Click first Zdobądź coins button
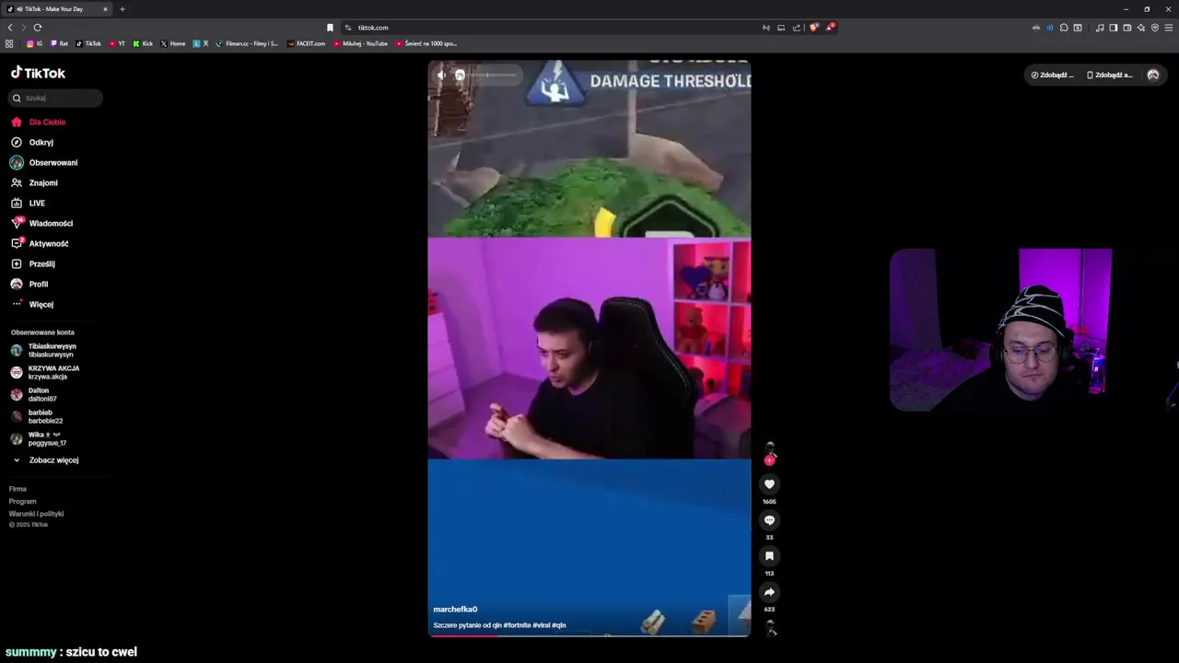 coord(1052,75)
